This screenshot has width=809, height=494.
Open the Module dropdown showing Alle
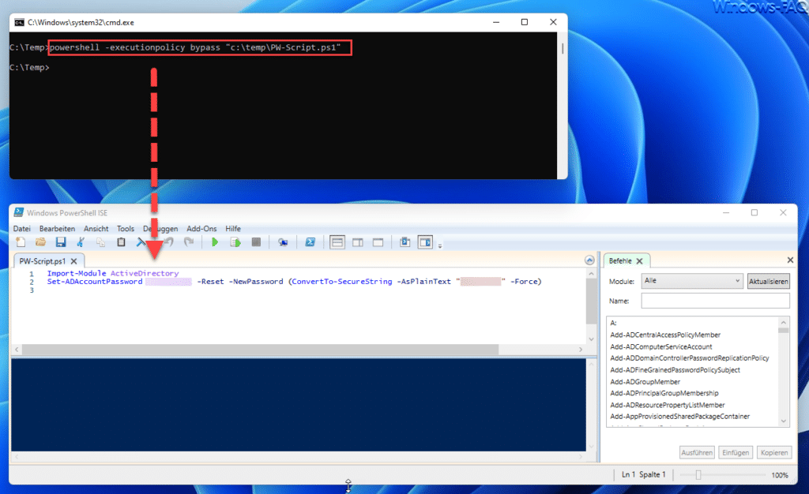[692, 281]
